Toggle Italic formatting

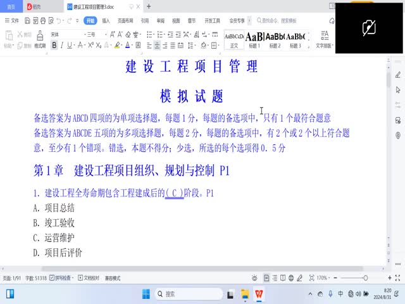[62, 46]
